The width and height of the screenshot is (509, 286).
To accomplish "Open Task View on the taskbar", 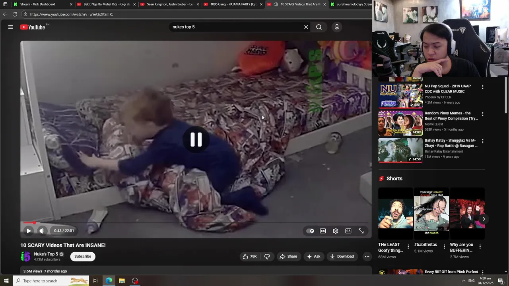I will coord(95,281).
